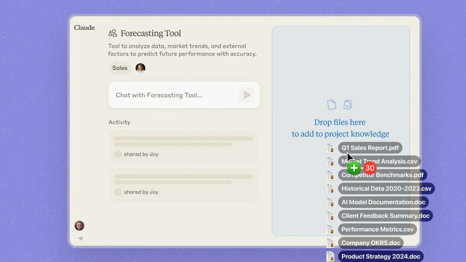Click the multiple documents icon in drop zone
The image size is (466, 262).
tap(348, 105)
